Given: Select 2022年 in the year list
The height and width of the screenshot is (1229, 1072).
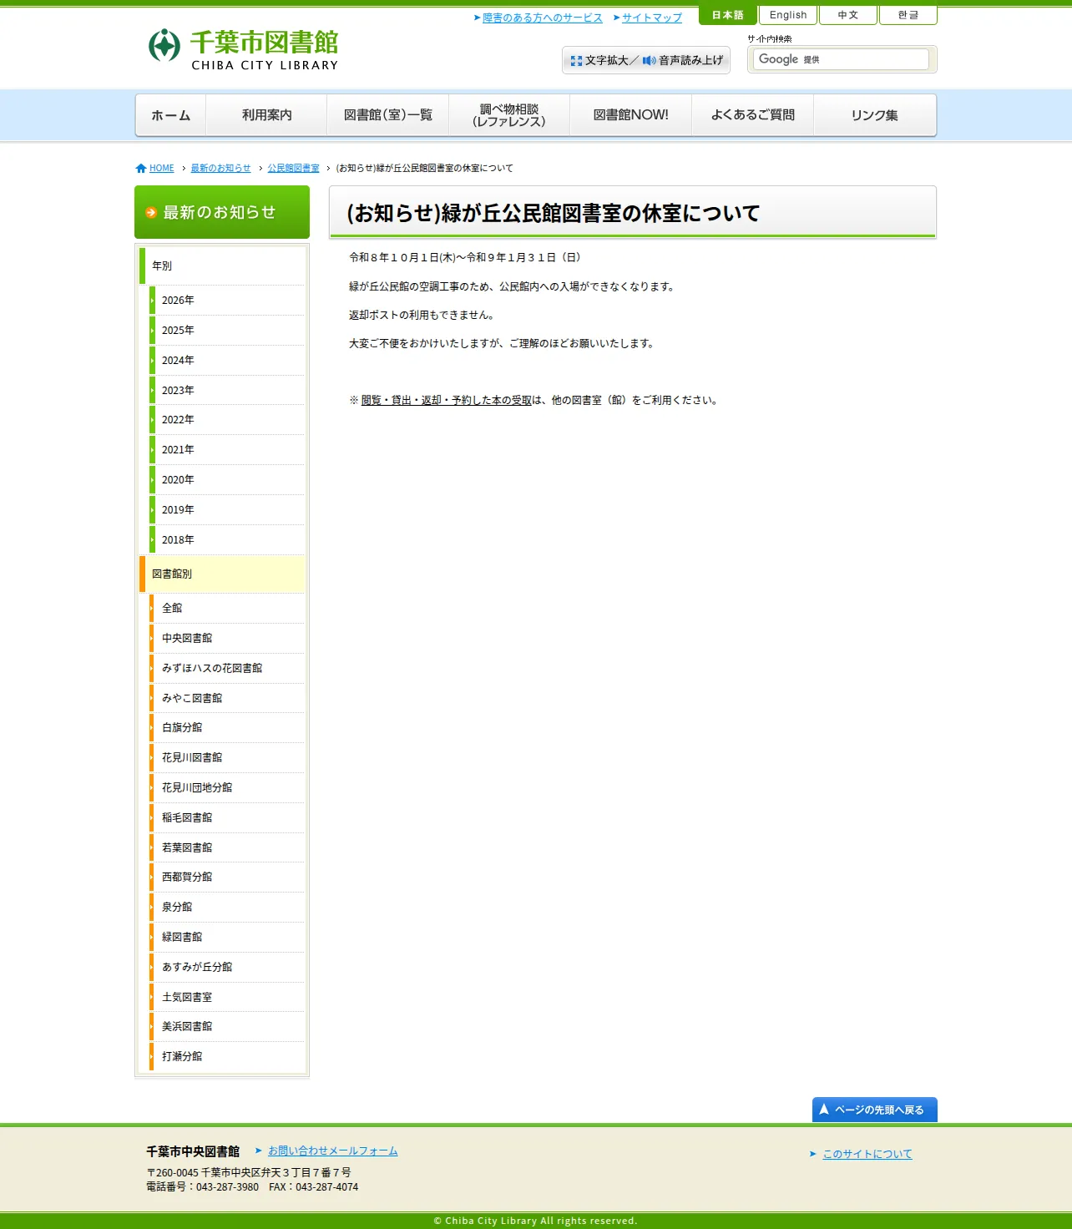Looking at the screenshot, I should pyautogui.click(x=227, y=420).
